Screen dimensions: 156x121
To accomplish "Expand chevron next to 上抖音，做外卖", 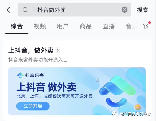I will tap(58, 50).
